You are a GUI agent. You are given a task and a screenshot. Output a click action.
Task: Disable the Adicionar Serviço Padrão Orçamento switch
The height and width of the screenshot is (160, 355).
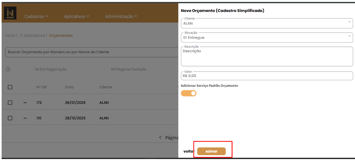(189, 93)
